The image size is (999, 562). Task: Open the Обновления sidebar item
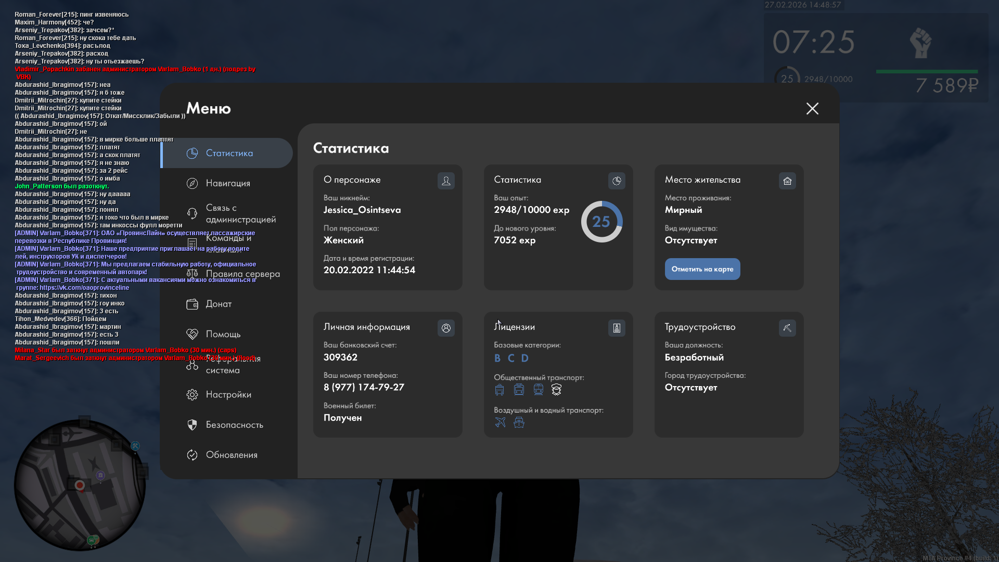point(232,455)
